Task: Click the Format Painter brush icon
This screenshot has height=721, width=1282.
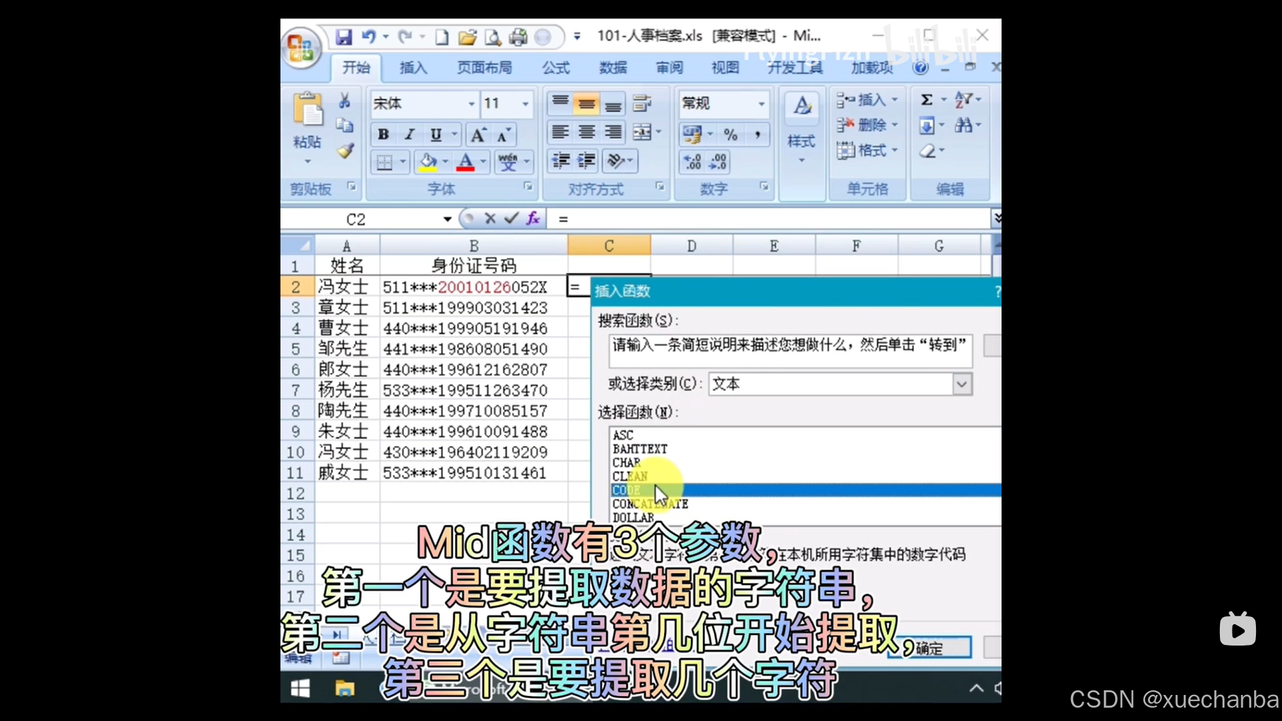Action: (345, 151)
